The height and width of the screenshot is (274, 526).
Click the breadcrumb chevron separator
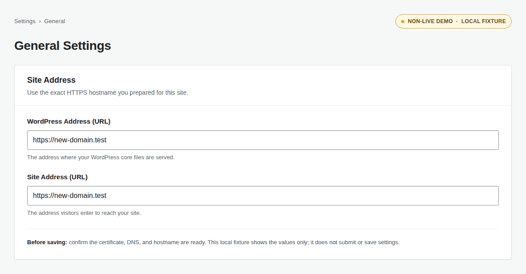coord(40,21)
